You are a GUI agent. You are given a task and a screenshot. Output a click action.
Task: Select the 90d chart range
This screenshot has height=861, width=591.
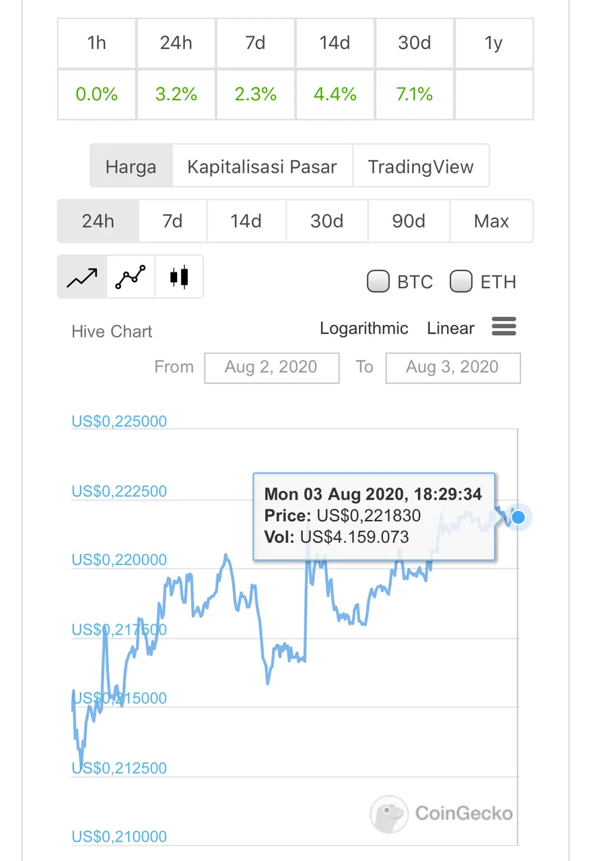(409, 221)
